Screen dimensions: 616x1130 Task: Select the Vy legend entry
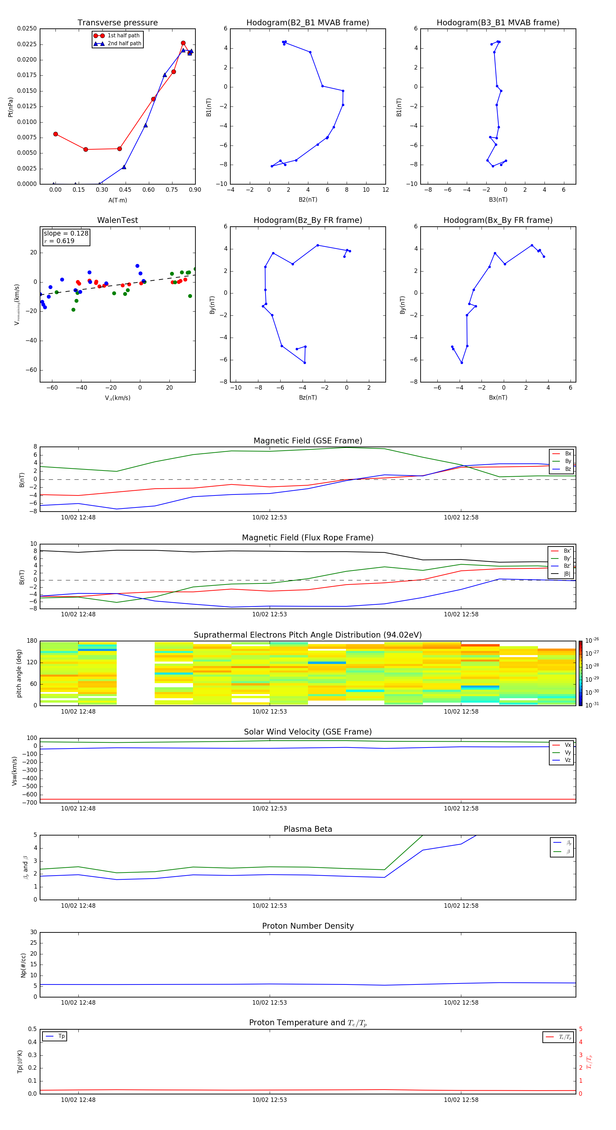pyautogui.click(x=562, y=752)
